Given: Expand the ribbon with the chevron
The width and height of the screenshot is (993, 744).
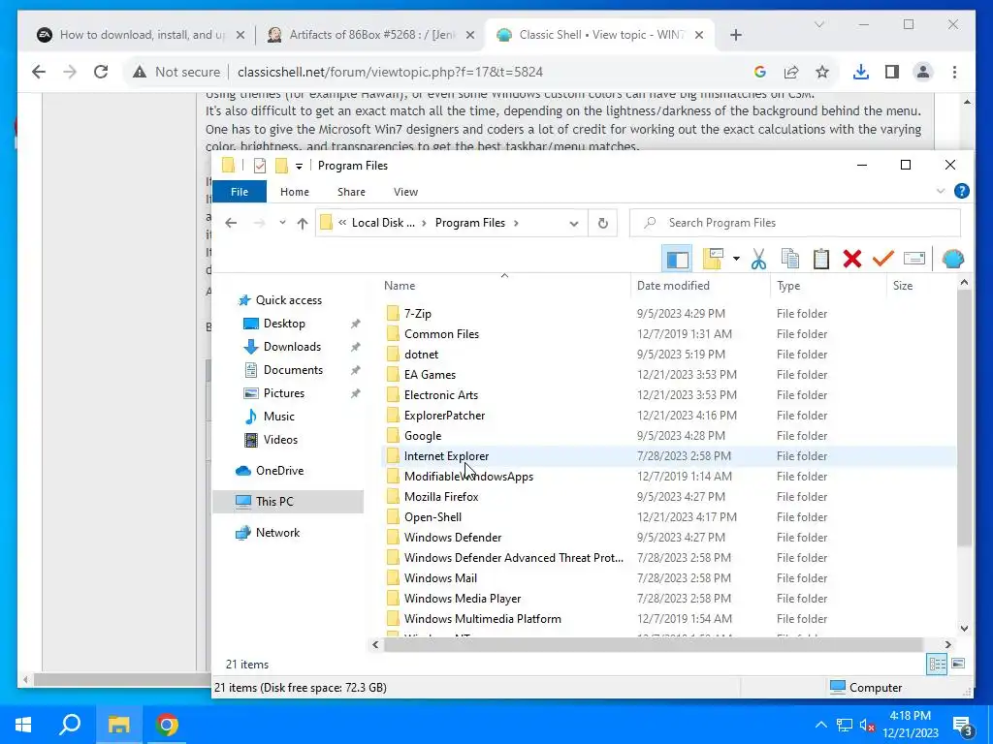Looking at the screenshot, I should 941,191.
